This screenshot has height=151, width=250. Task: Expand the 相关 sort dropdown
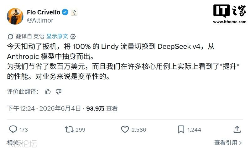tap(15, 143)
